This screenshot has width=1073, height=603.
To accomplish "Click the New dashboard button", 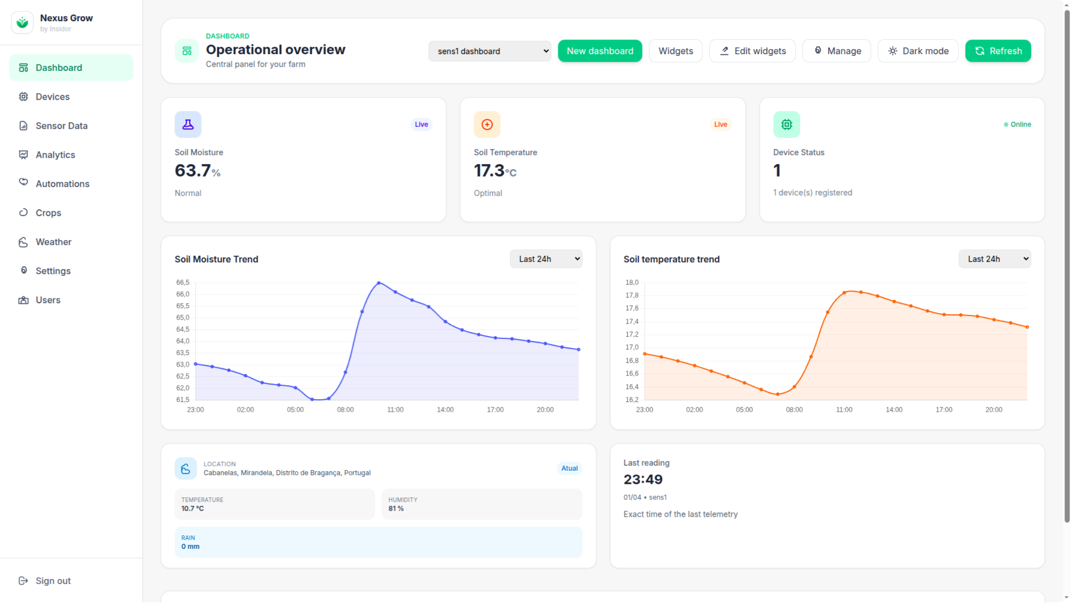I will click(x=600, y=51).
